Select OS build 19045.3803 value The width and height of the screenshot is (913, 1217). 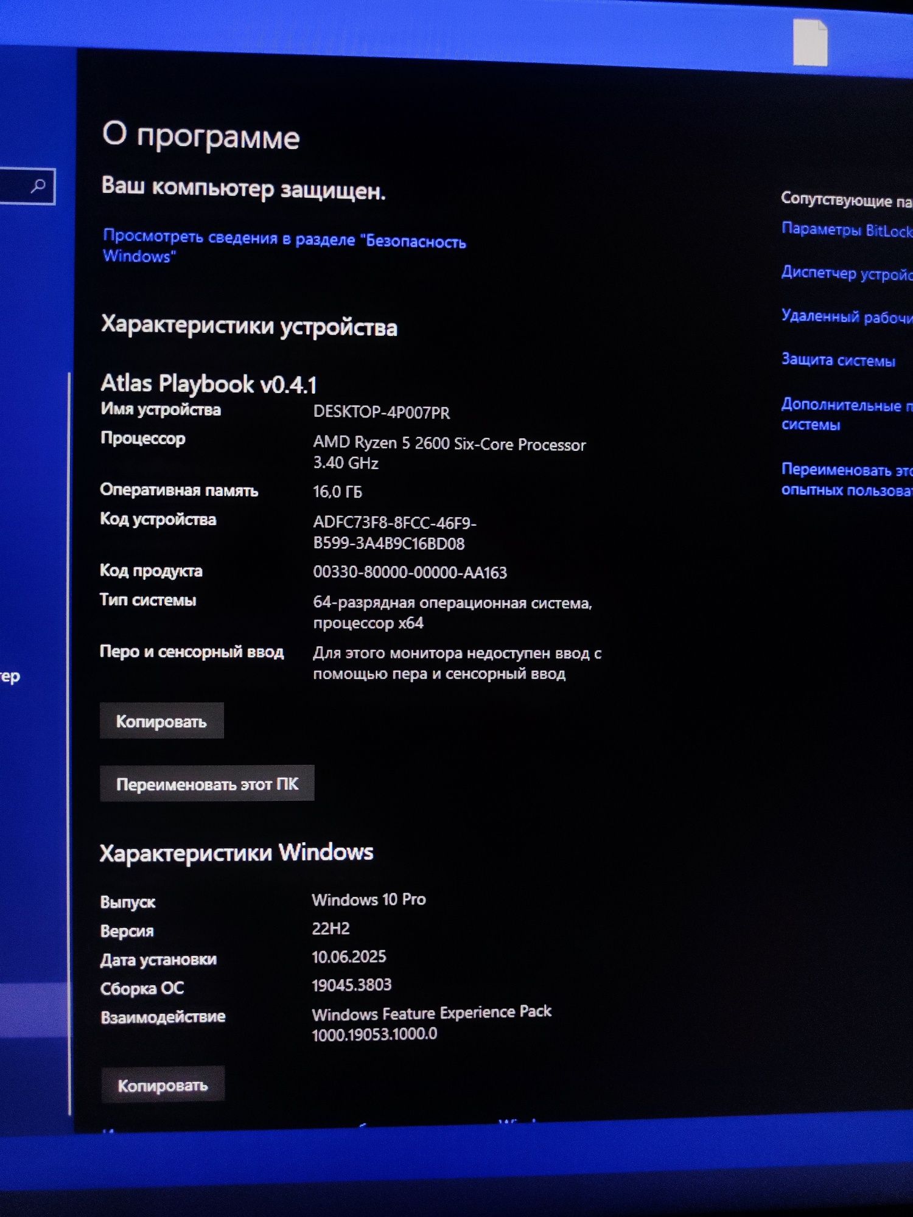click(351, 985)
